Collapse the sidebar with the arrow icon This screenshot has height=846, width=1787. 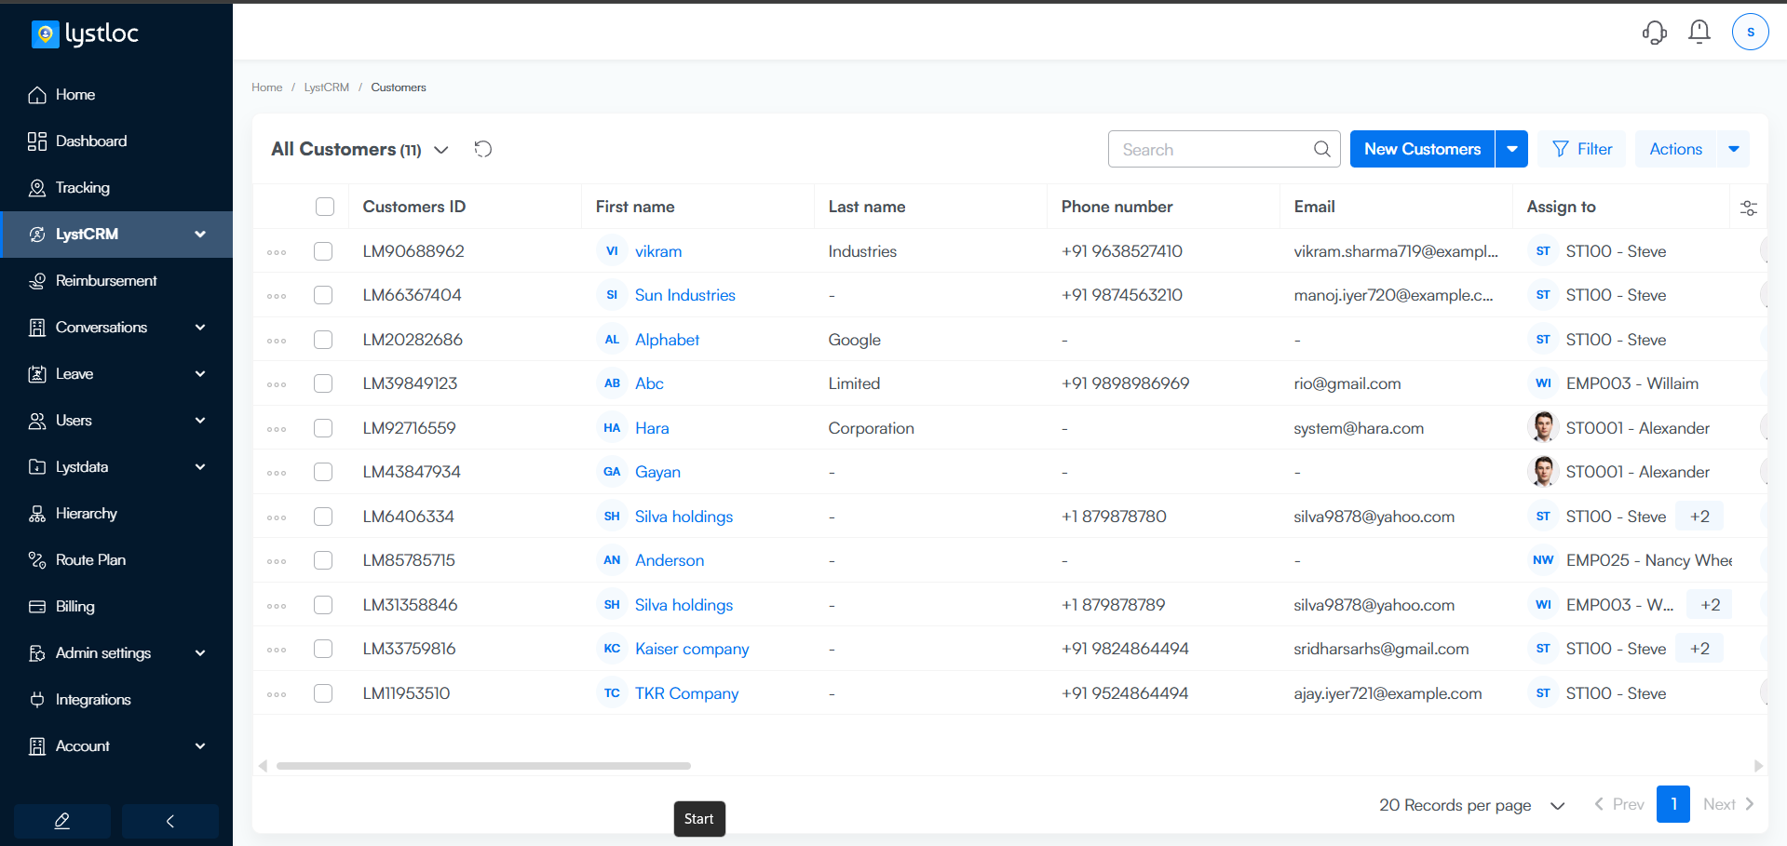[170, 821]
